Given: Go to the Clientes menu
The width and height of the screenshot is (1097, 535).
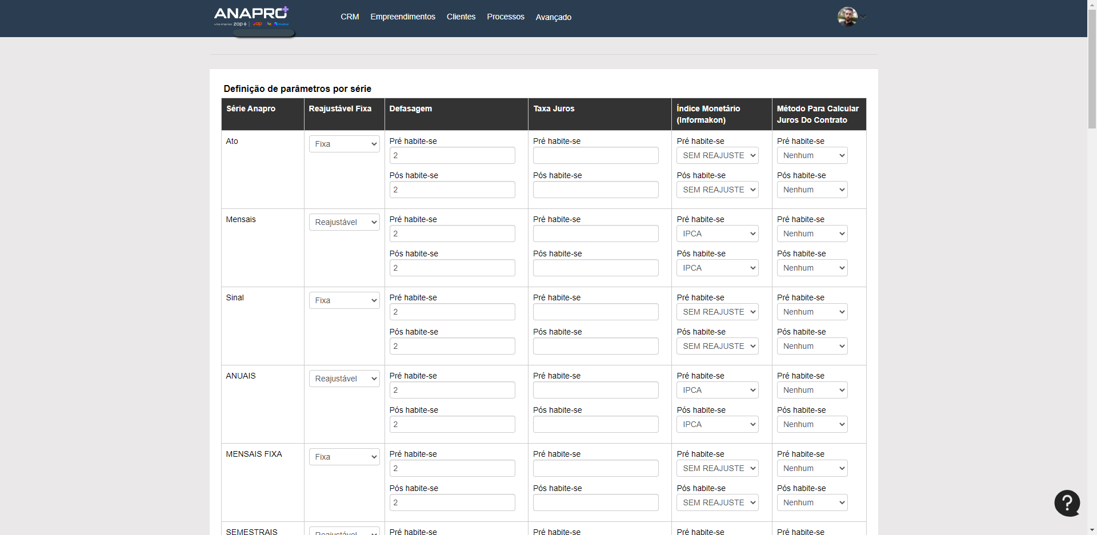Looking at the screenshot, I should tap(461, 17).
